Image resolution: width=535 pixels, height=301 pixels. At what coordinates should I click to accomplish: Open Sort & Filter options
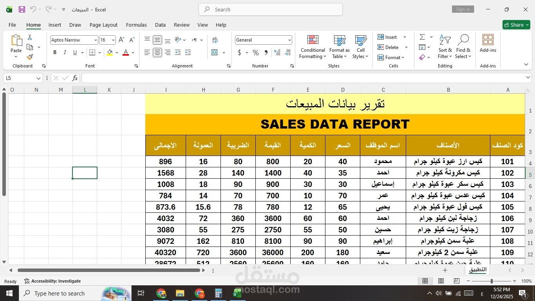pos(445,46)
